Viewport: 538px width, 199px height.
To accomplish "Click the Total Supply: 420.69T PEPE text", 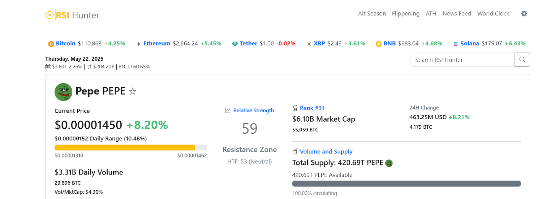I will coord(338,163).
